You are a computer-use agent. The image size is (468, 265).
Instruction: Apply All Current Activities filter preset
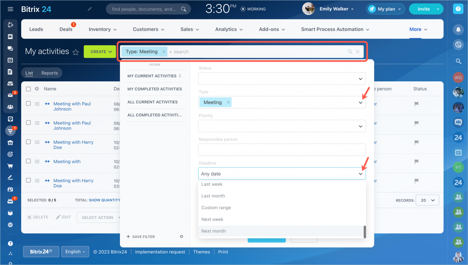tap(152, 102)
